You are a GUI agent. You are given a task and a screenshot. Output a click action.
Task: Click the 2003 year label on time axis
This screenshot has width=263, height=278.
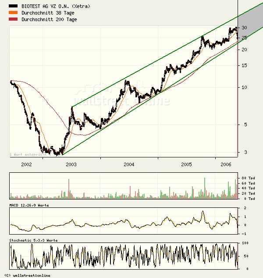(71, 164)
